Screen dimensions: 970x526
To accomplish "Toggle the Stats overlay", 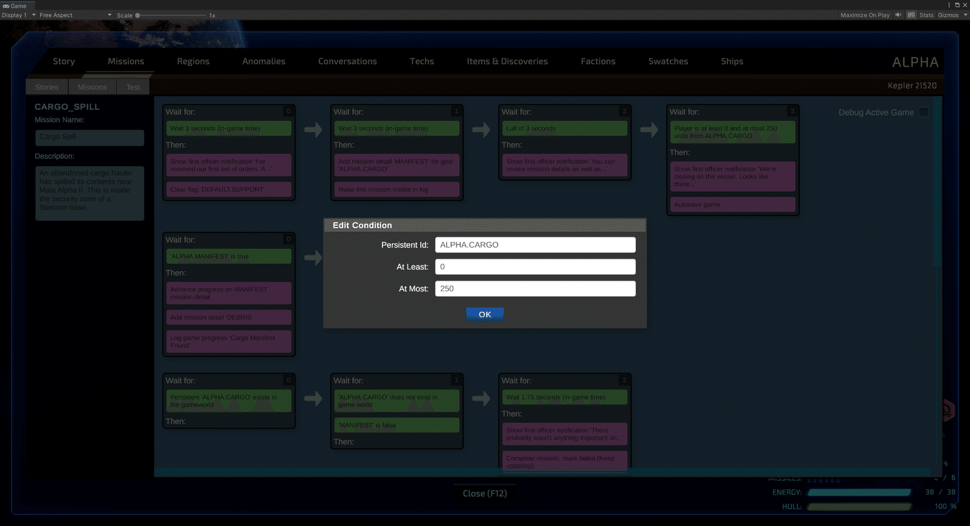I will pos(926,15).
